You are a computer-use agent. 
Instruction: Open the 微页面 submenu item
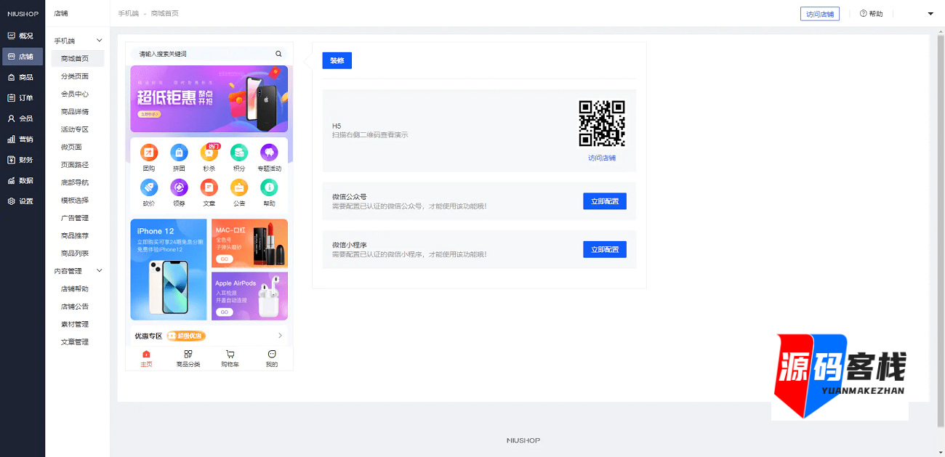pos(71,147)
